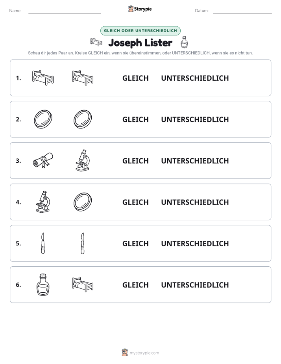Click the bottle icon in row 6
This screenshot has width=281, height=364.
[x=43, y=284]
